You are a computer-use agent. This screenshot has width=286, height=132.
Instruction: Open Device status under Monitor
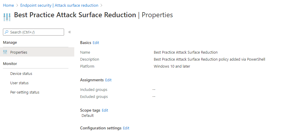(x=21, y=74)
